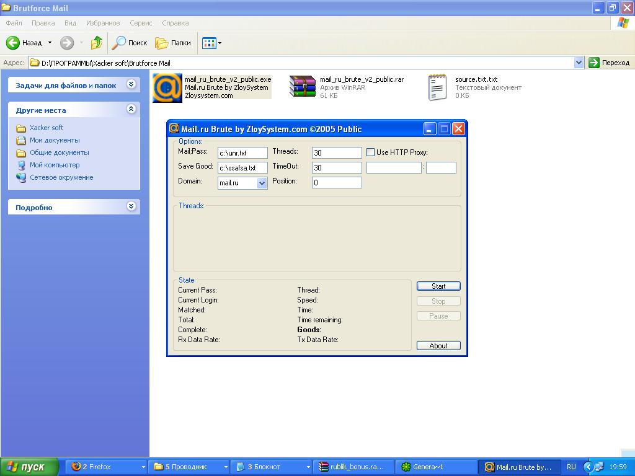Open the Search (Поиск) pane

[130, 43]
